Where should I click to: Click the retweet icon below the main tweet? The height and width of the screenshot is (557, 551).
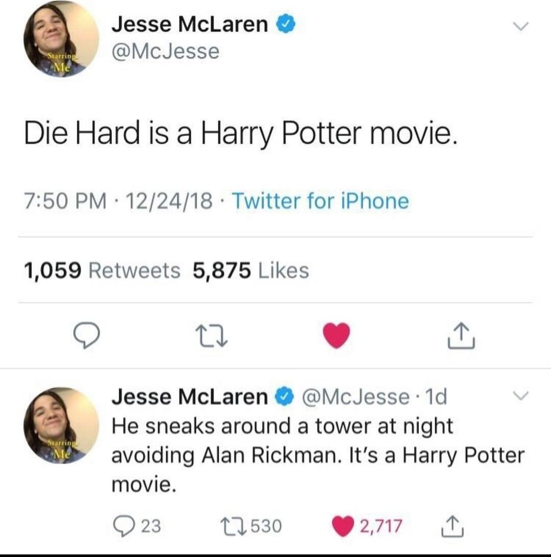(x=211, y=336)
